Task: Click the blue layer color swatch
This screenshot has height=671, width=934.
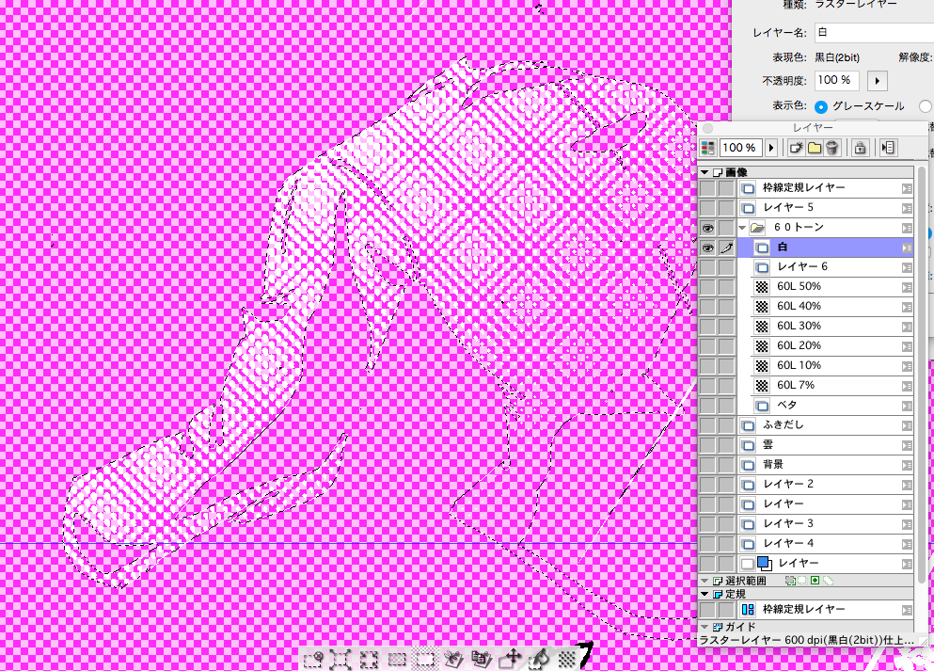Action: 765,564
